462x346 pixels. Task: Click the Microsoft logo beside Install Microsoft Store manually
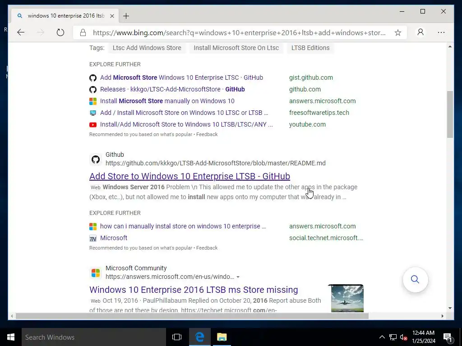tap(93, 101)
